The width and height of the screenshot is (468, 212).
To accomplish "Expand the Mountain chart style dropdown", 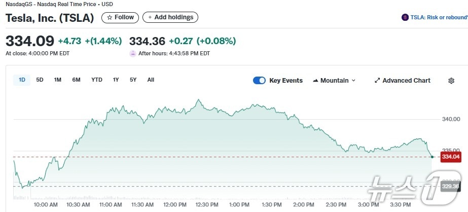I will [x=353, y=81].
